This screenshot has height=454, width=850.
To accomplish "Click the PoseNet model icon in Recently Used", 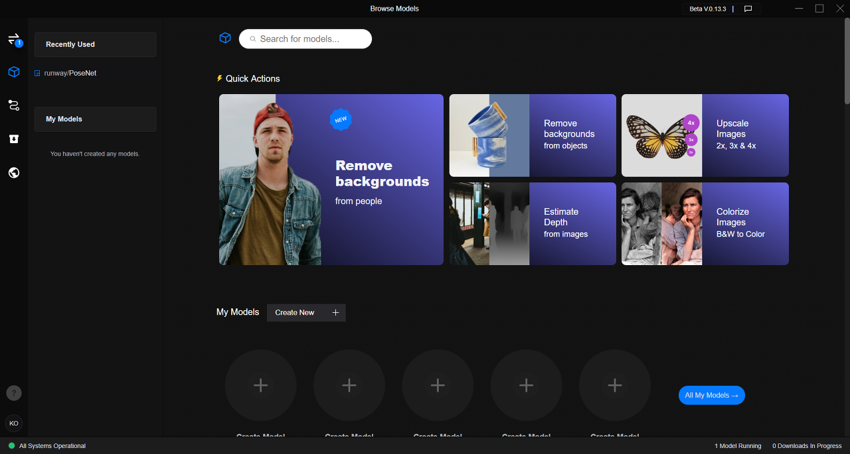I will tap(37, 73).
